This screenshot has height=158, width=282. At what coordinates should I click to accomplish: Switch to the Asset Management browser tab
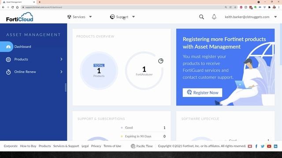point(19,2)
